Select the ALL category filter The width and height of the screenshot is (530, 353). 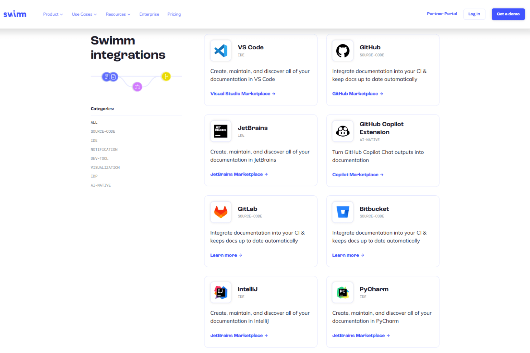(94, 123)
